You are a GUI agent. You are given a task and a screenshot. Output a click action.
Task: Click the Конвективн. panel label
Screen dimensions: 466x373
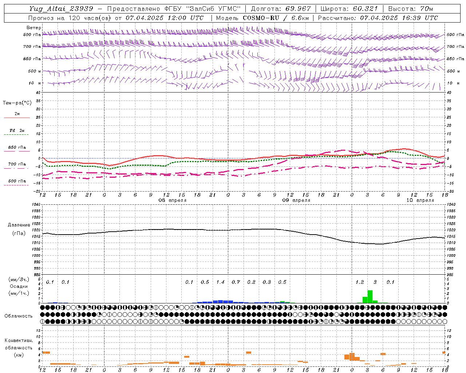pos(19,341)
